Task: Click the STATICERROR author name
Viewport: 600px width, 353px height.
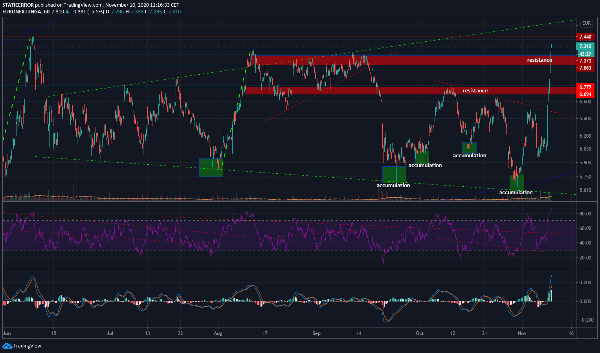Action: coord(18,5)
